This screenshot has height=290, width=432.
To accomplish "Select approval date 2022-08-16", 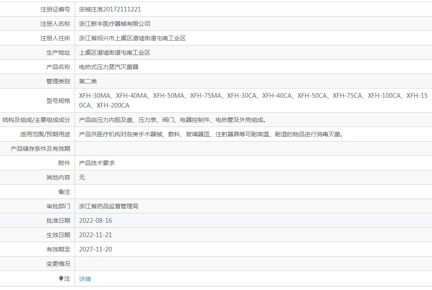I will tap(95, 221).
